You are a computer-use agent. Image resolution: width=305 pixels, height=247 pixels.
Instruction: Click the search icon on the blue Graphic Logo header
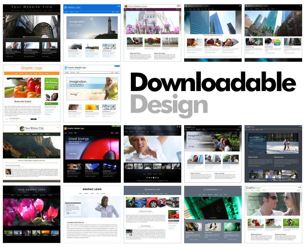click(x=119, y=6)
